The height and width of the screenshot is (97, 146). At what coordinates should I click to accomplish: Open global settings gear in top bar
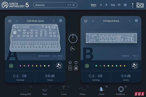pyautogui.click(x=125, y=5)
